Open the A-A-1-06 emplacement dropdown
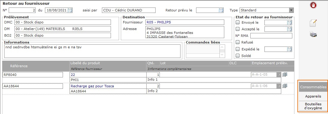 tap(279, 86)
